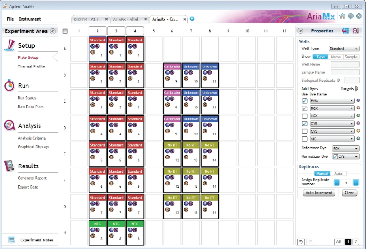The image size is (366, 250).
Task: Open the FAM dye name dropdown
Action: click(x=332, y=101)
